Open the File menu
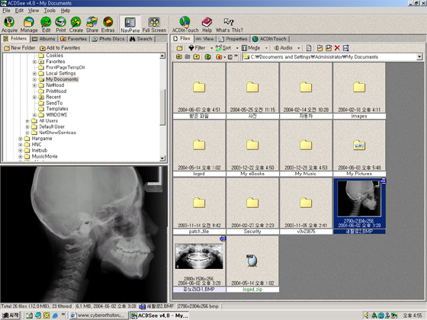The width and height of the screenshot is (427, 320). point(6,11)
